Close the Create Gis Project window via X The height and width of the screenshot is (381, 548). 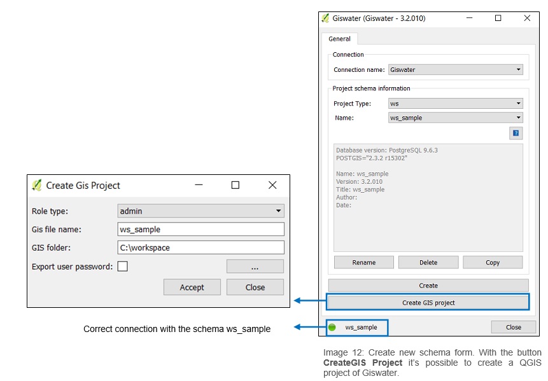click(272, 185)
